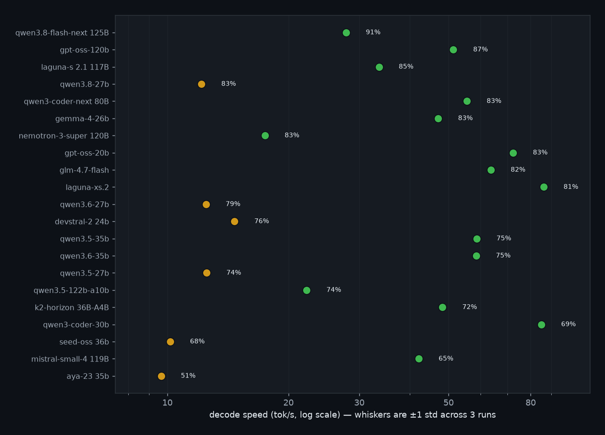Click the orange qwen3.8-27b data point

point(201,84)
